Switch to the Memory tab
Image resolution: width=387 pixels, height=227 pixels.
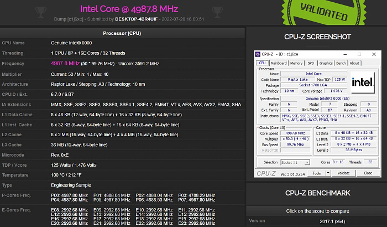296,63
